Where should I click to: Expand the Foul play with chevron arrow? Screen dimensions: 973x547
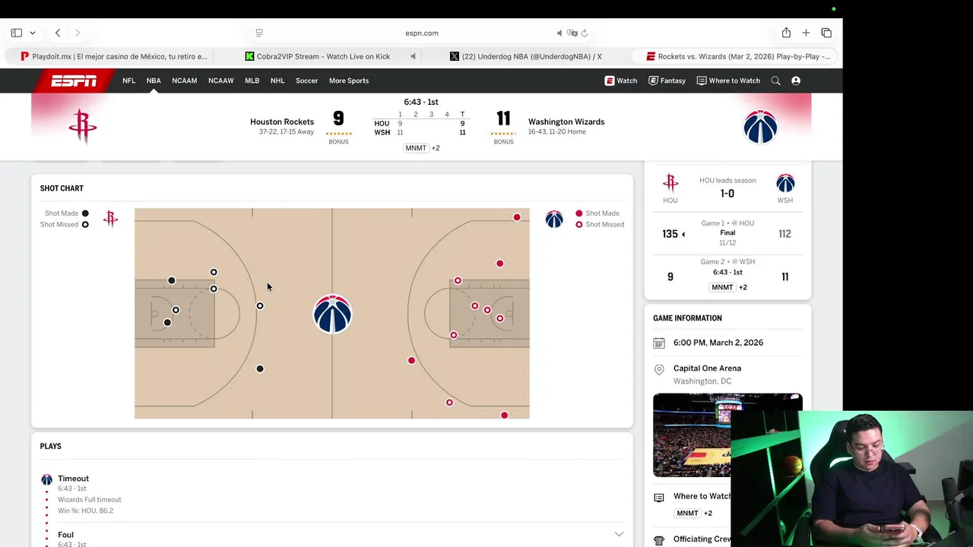(x=619, y=535)
